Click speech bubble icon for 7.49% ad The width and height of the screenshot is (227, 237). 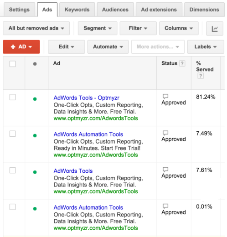[165, 133]
